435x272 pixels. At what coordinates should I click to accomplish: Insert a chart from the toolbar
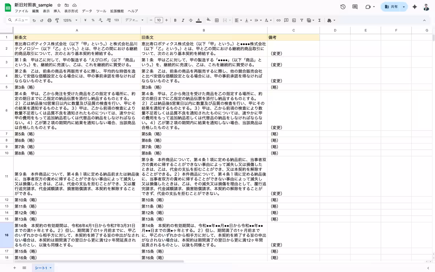click(294, 20)
